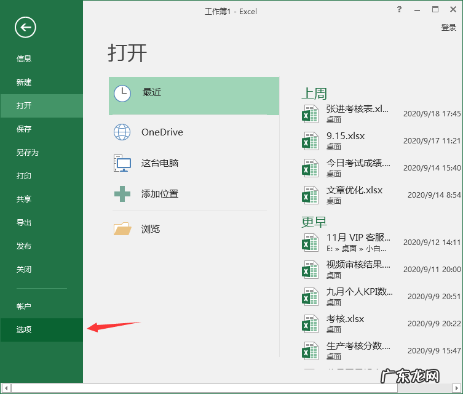Click the date 2020/9/9 20:22
This screenshot has height=394, width=463.
coord(434,324)
